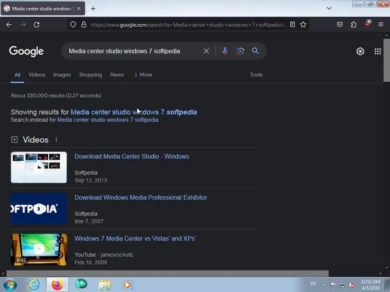
Task: Click the browser address bar URL
Action: coord(188,25)
